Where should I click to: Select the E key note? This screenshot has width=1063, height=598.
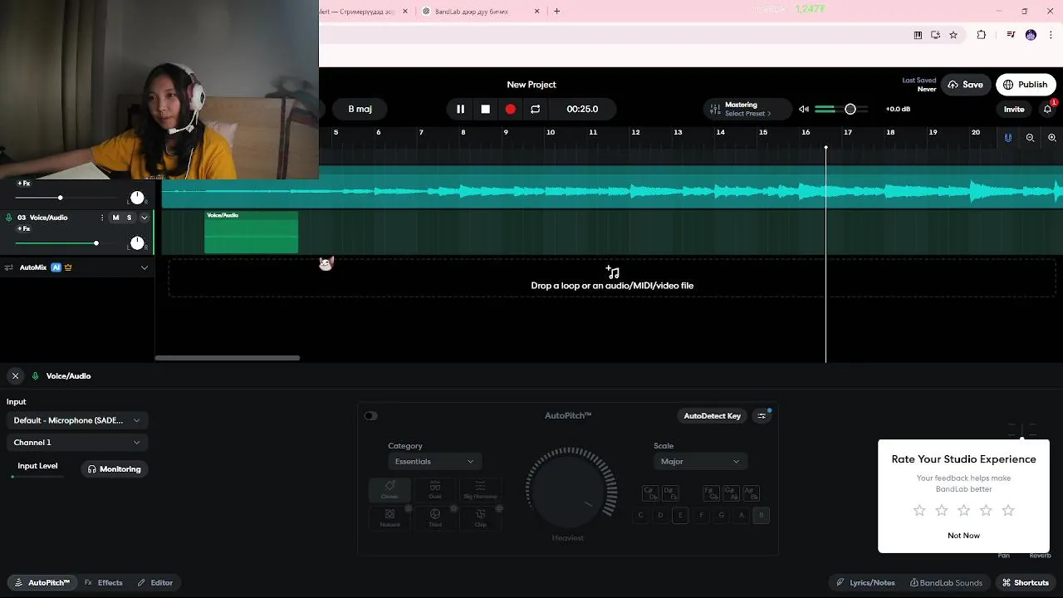[x=680, y=516]
